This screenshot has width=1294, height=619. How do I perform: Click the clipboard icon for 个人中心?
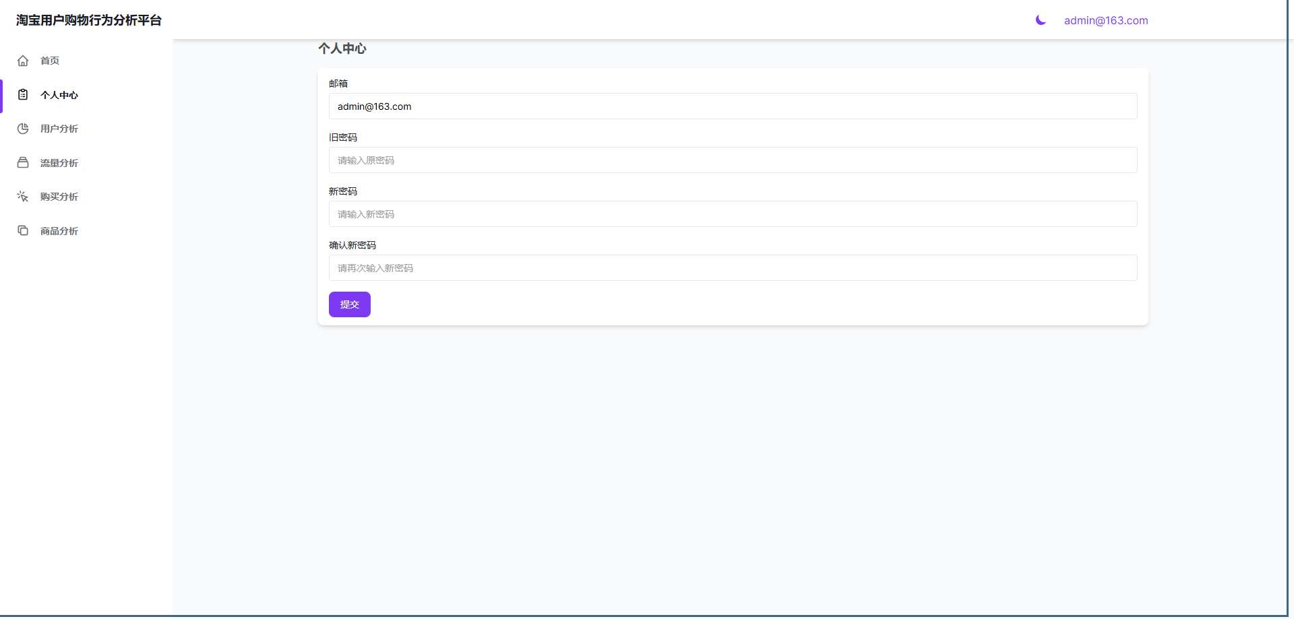23,95
